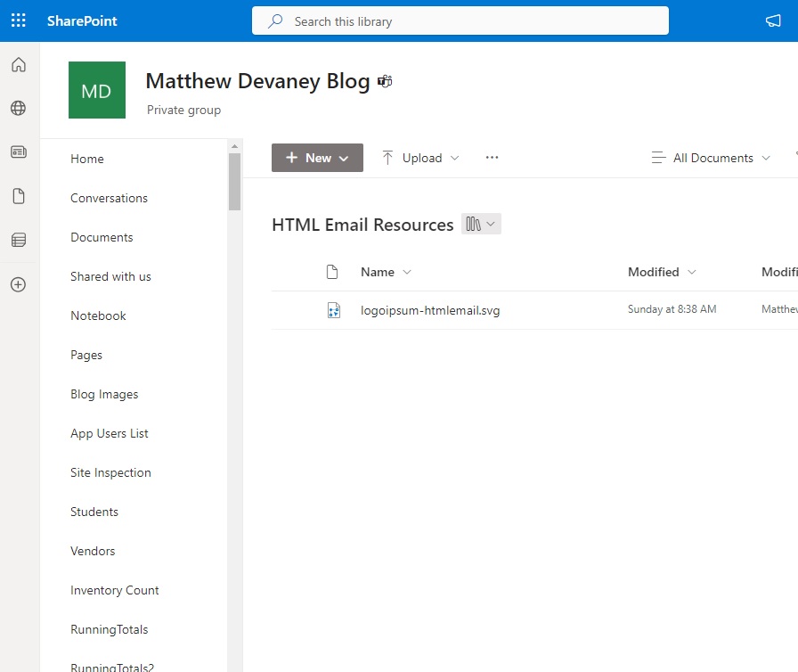Open Site Inspection navigation link

coord(111,472)
